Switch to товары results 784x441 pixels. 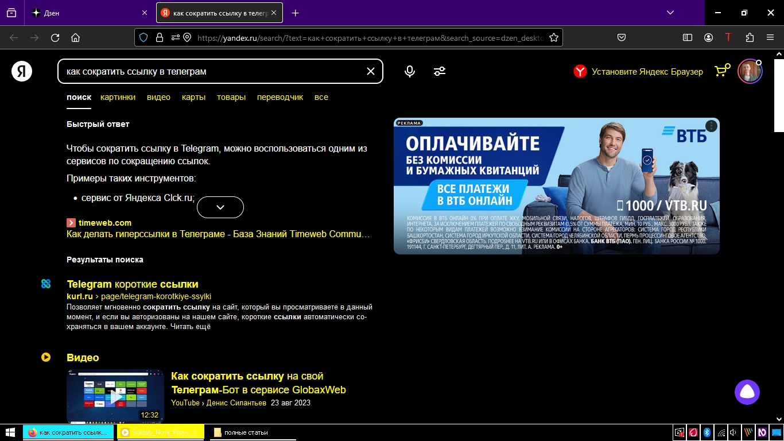pos(231,97)
